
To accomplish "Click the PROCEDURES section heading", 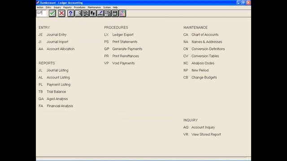I will point(116,28).
